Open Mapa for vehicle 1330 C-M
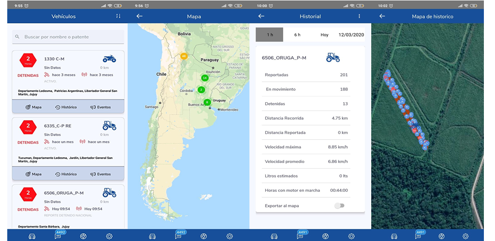 pyautogui.click(x=33, y=107)
